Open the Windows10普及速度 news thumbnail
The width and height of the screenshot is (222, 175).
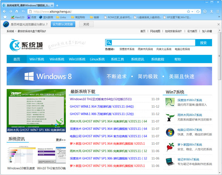[21, 155]
